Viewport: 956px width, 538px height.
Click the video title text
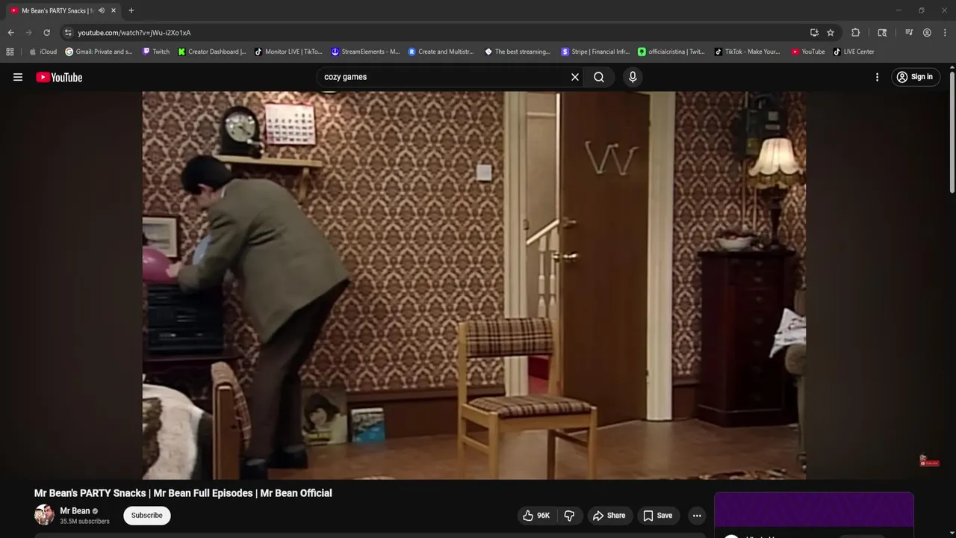click(x=183, y=493)
